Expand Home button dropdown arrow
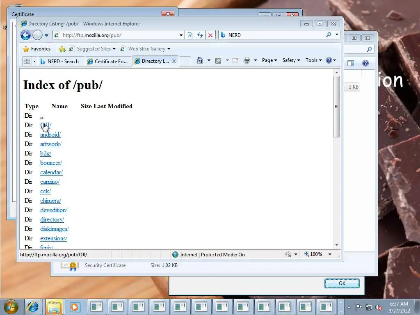The height and width of the screenshot is (315, 420). click(209, 60)
